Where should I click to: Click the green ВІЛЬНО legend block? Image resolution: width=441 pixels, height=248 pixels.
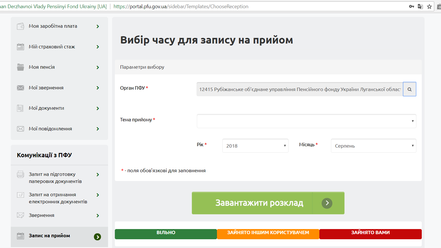tap(166, 234)
